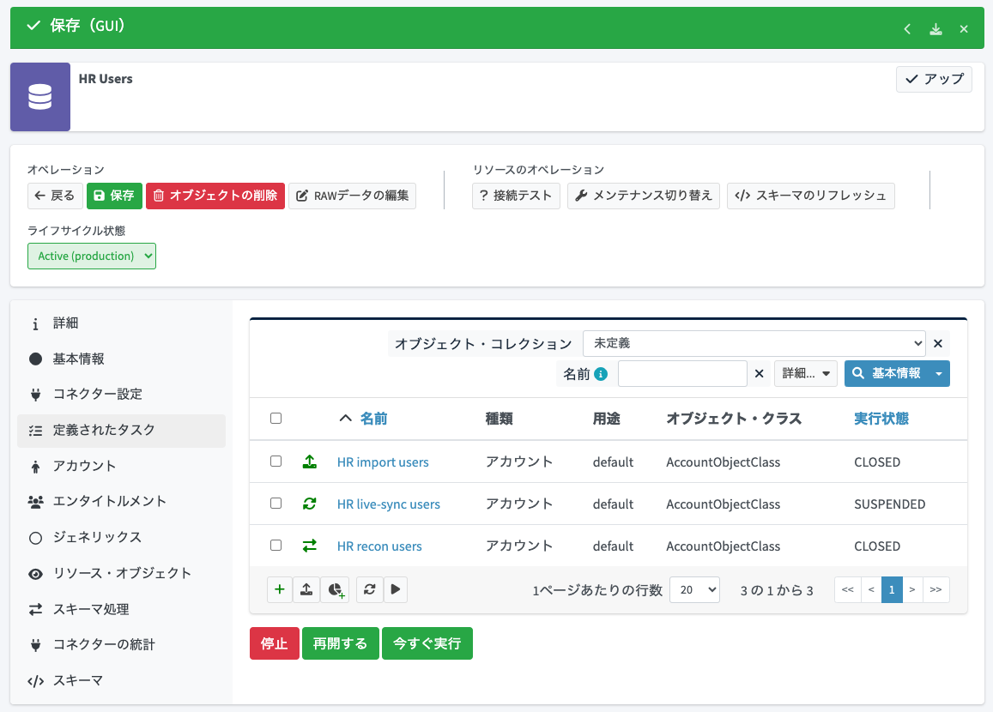This screenshot has width=993, height=712.
Task: Resume tasks with 再開する button
Action: [340, 643]
